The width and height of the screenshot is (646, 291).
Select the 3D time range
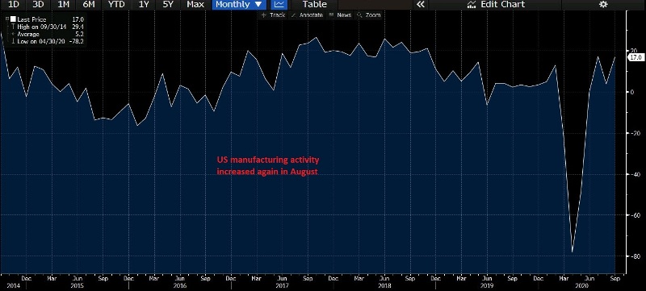(38, 5)
